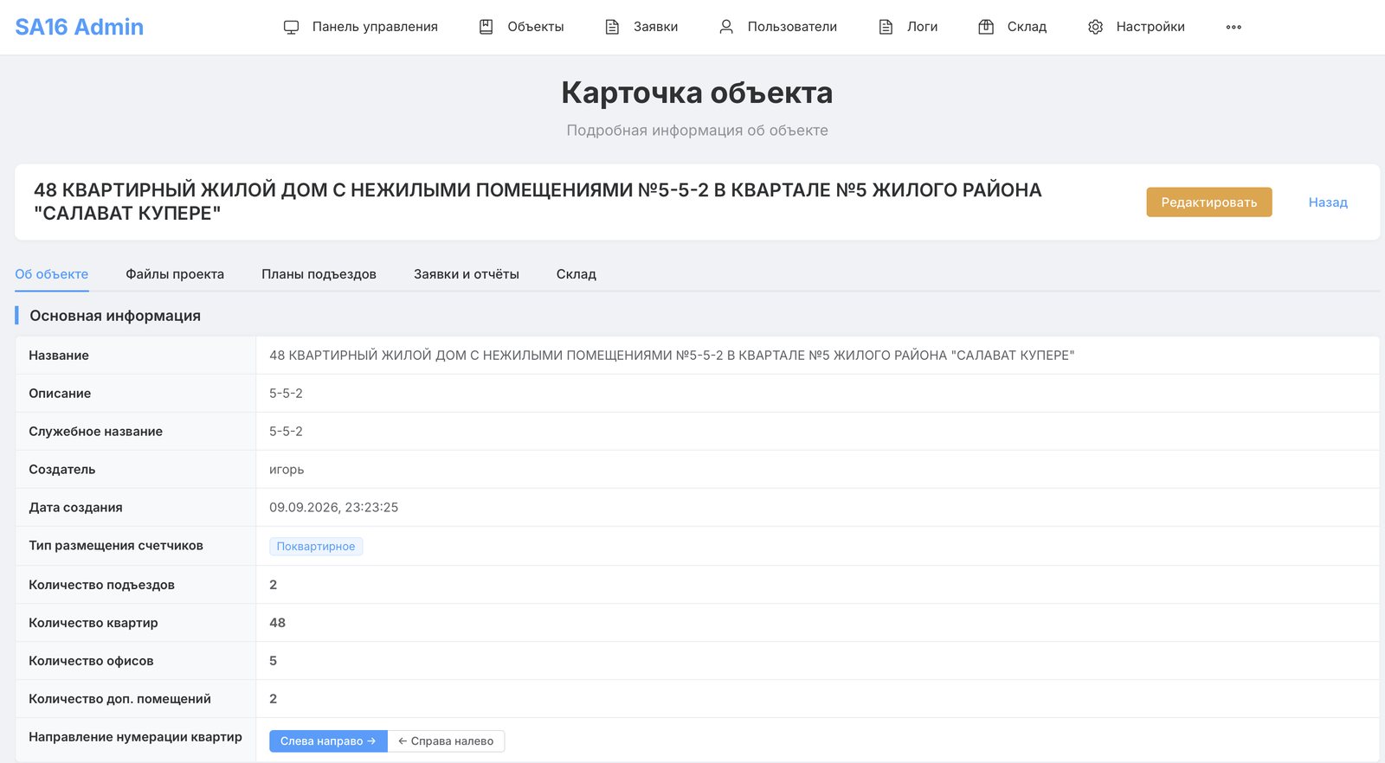The height and width of the screenshot is (763, 1385).
Task: Click the SA16 Admin logo
Action: [x=80, y=27]
